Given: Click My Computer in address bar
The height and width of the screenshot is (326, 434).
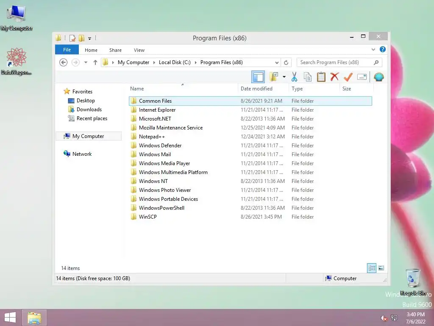Looking at the screenshot, I should pos(134,62).
